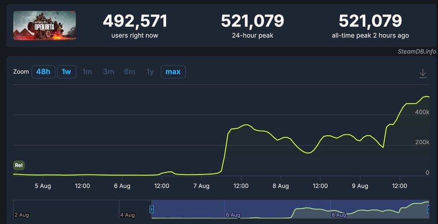Open the Battlefield Open Beta game thumbnail
The image size is (438, 224).
coord(44,26)
